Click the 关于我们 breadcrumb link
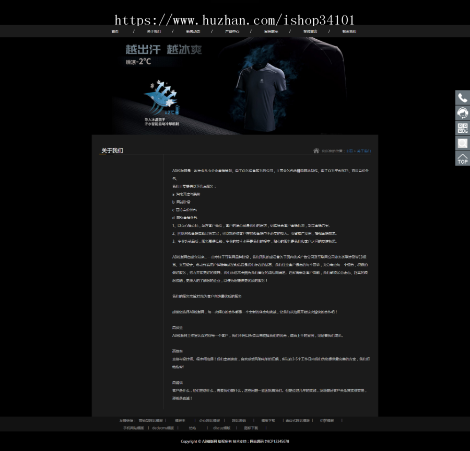This screenshot has height=451, width=470. coord(363,151)
